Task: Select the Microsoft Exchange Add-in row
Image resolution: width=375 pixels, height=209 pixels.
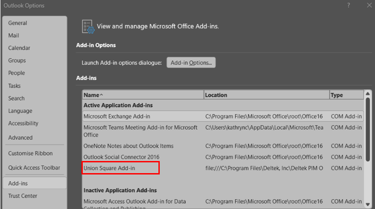Action: pos(223,116)
